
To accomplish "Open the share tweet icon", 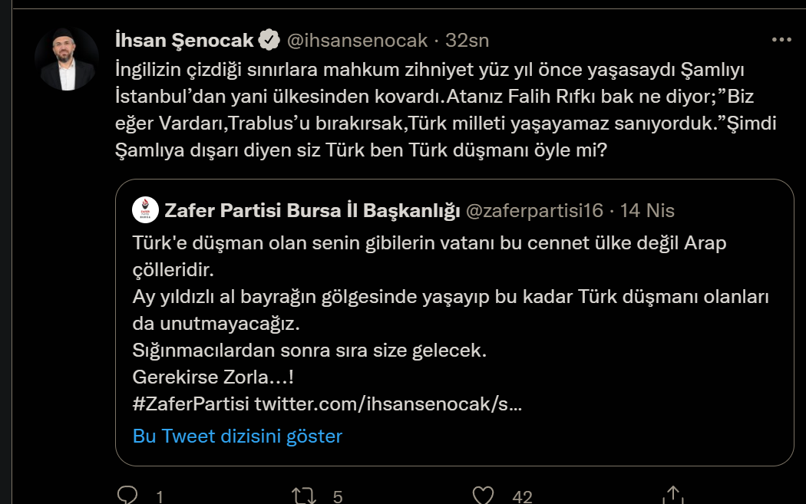I will pos(672,496).
